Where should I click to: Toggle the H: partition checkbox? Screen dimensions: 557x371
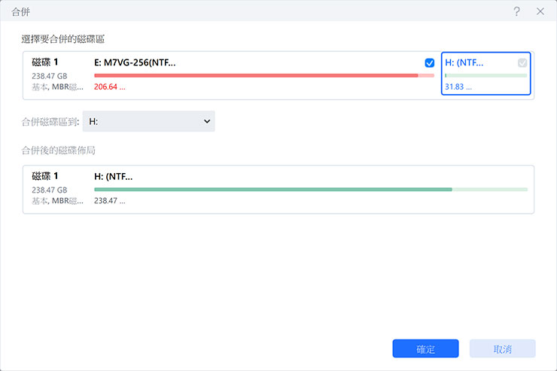coord(522,63)
